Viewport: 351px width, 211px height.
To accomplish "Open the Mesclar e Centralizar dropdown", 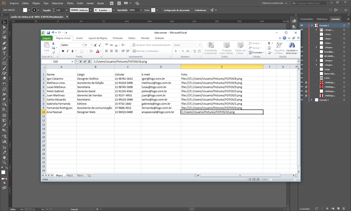I will tap(160, 51).
